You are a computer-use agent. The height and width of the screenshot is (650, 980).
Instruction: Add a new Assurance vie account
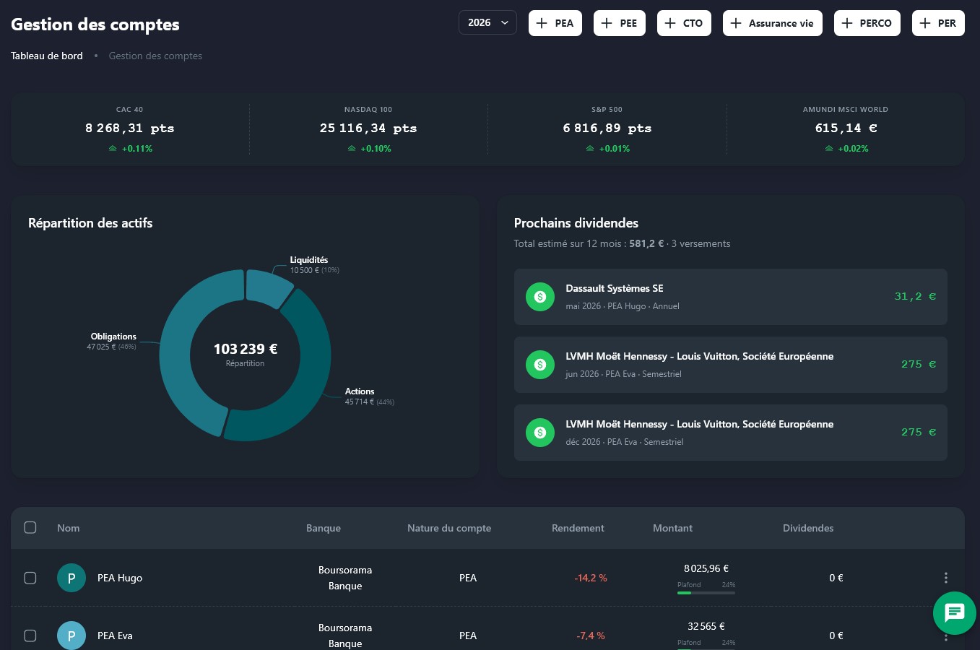pyautogui.click(x=772, y=23)
